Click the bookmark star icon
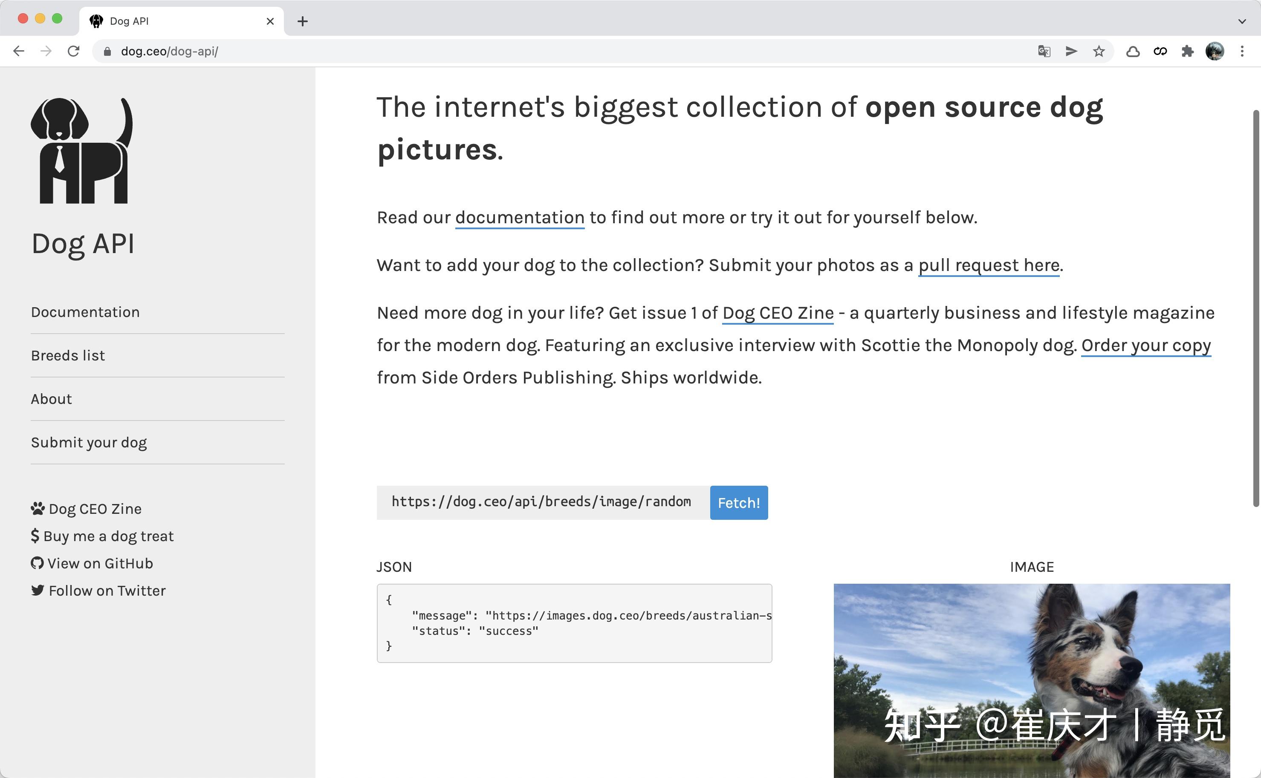This screenshot has width=1261, height=778. (1099, 51)
